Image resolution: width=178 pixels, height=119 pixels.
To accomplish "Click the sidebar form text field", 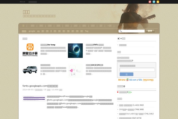I will pos(137,70).
